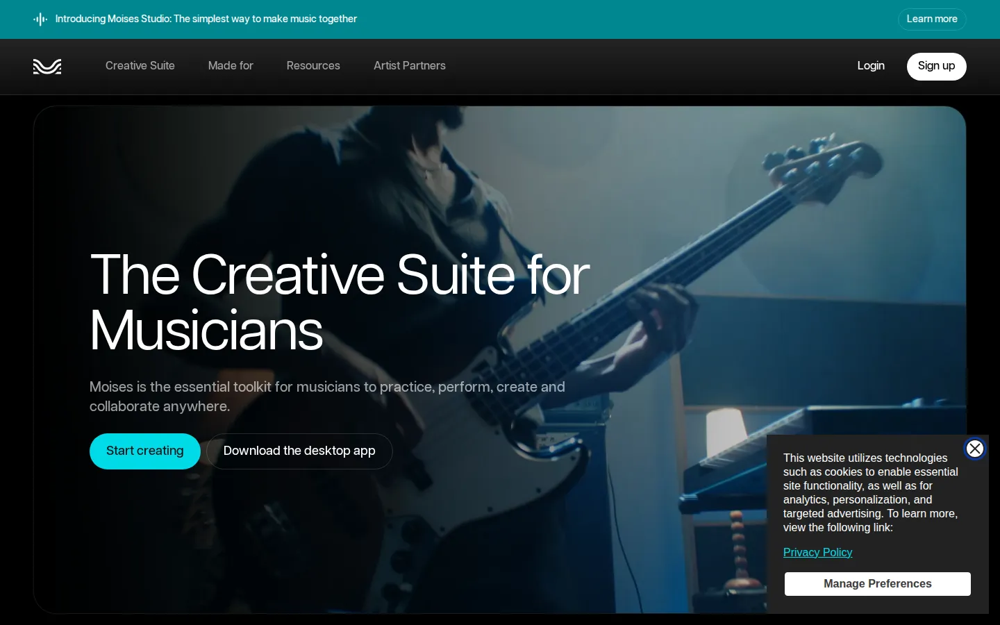
Task: Click the Manage Preferences button
Action: [x=878, y=584]
